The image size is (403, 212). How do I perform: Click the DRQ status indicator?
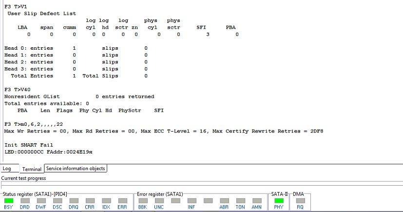pos(74,201)
